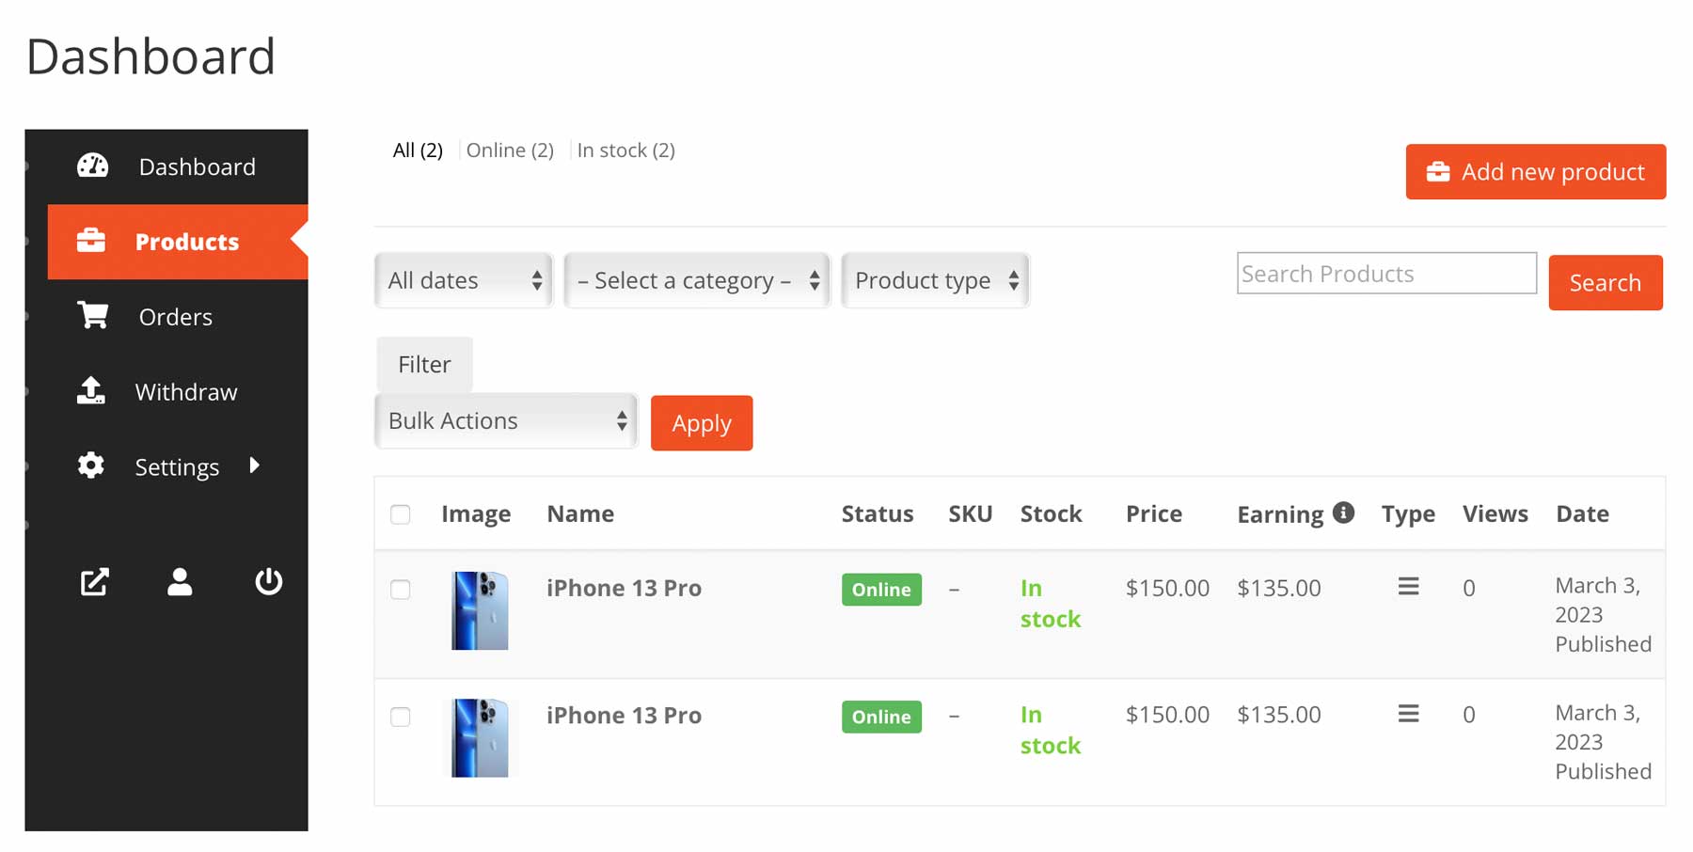This screenshot has height=852, width=1693.
Task: Open the Select a category dropdown
Action: pos(696,280)
